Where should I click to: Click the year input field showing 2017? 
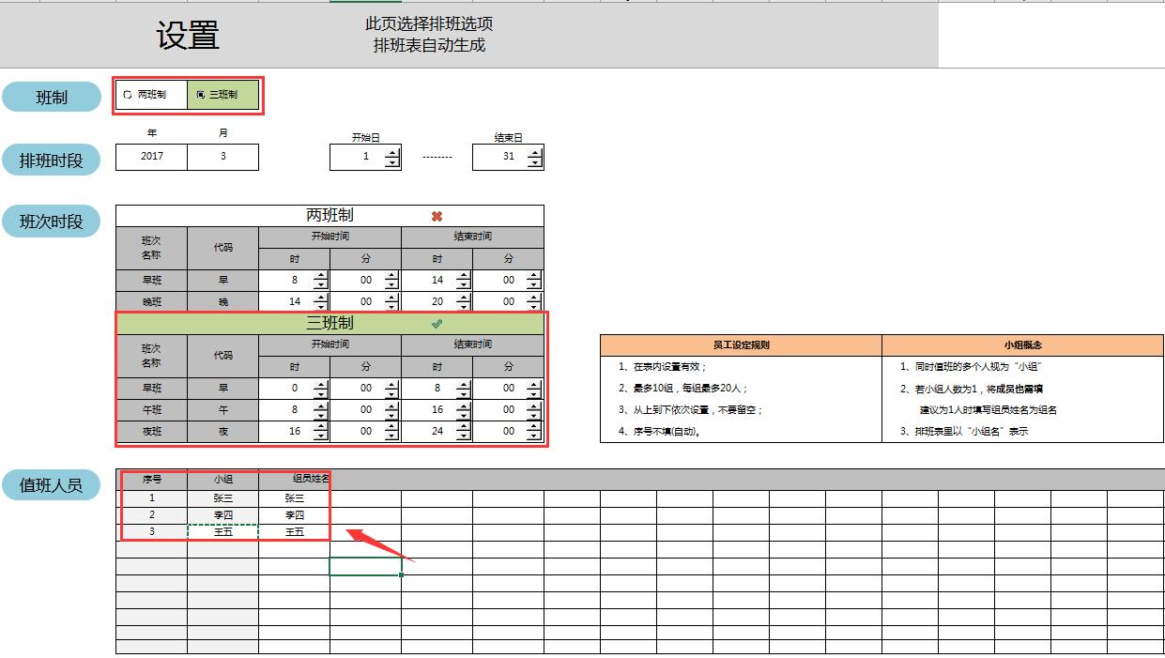[x=150, y=157]
